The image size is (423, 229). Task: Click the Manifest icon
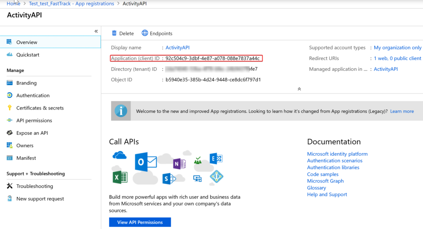[10, 158]
